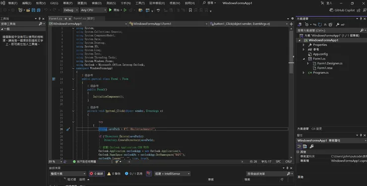The height and width of the screenshot is (186, 367).
Task: Toggle the 0/1 Messages filter button
Action: (x=133, y=174)
